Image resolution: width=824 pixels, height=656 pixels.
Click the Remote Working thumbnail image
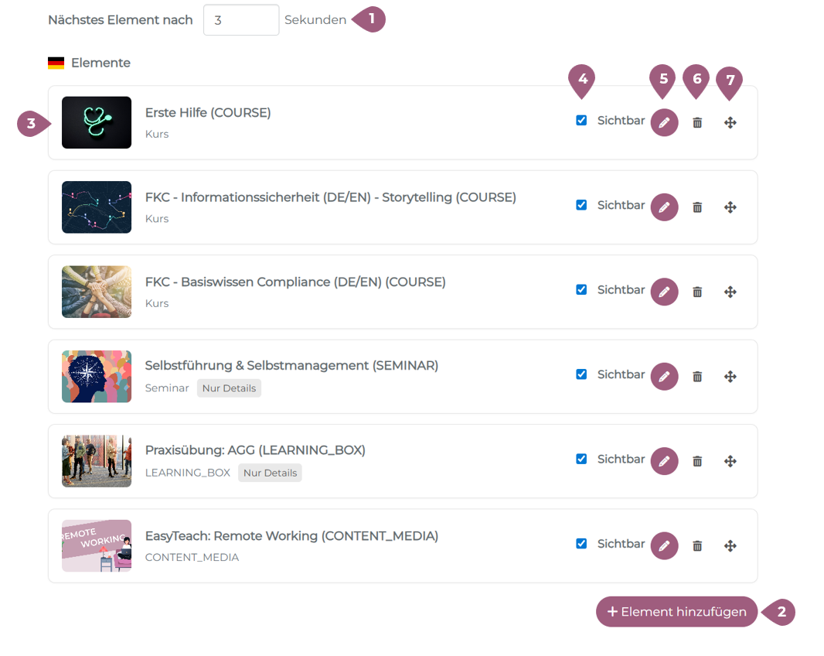pos(97,546)
